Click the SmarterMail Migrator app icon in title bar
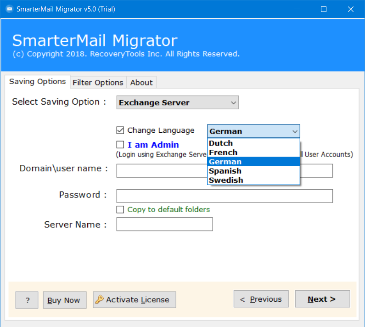This screenshot has width=365, height=327. coord(9,9)
